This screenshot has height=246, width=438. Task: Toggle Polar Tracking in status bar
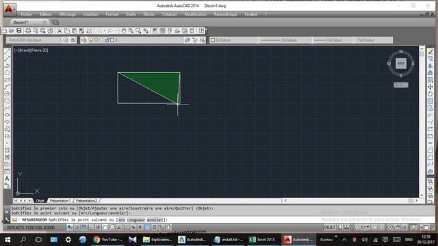98,228
